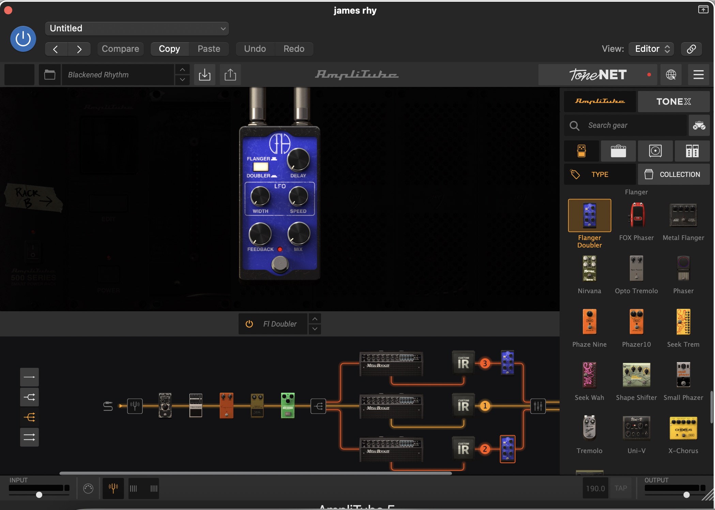
Task: Select the FOX Phaser pedal
Action: (x=636, y=215)
